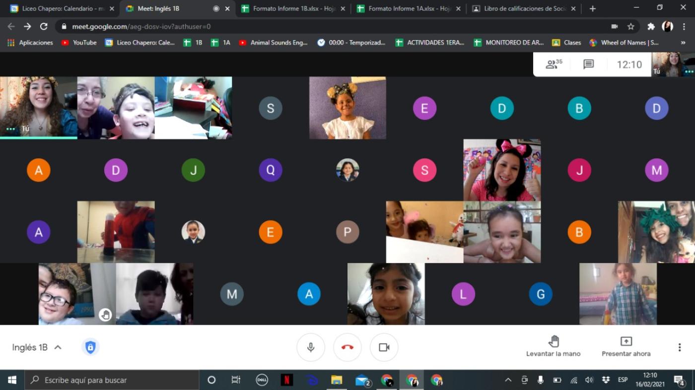Mute the microphone in the call

click(x=311, y=347)
